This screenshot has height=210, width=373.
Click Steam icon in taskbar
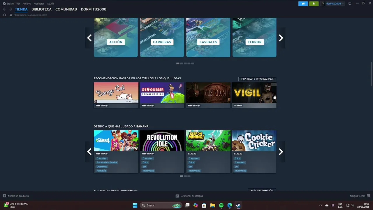pos(238,205)
